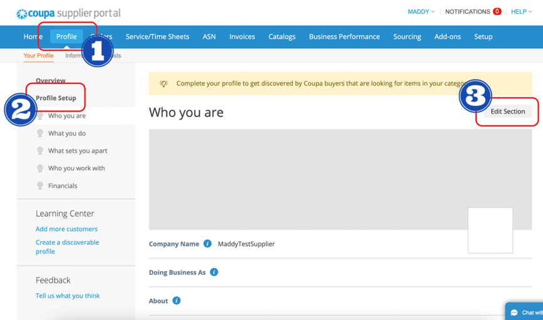Open the Create a discoverable profile link

(x=67, y=247)
